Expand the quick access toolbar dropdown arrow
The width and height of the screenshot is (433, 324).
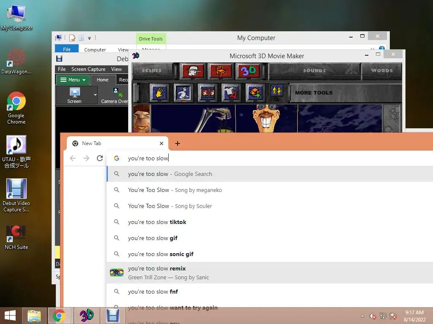90,38
